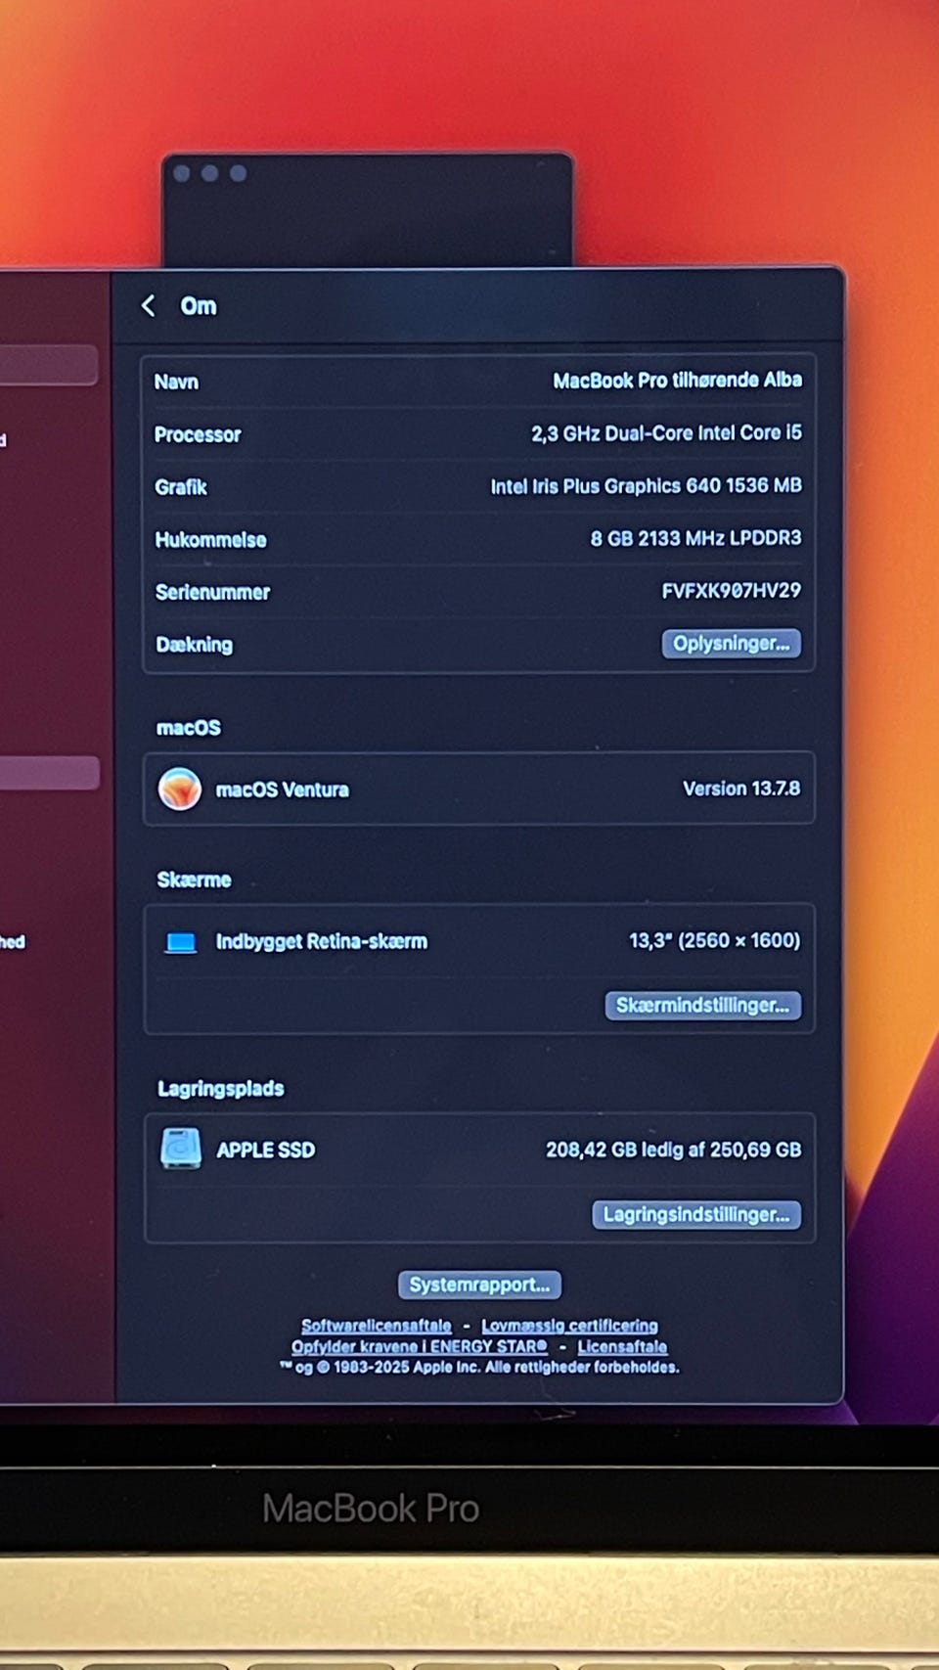Click the memory value 8 GB 2133 MHz LPDDR3
The image size is (939, 1670).
[695, 538]
